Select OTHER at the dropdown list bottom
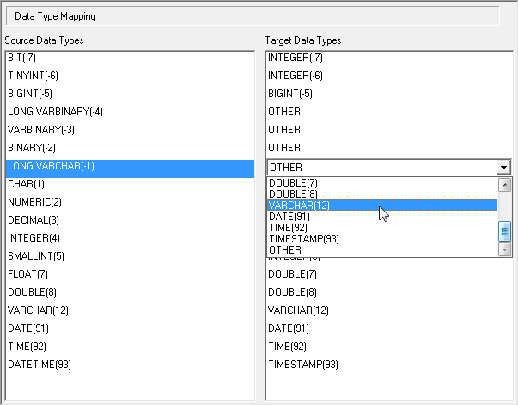The height and width of the screenshot is (405, 518). pyautogui.click(x=285, y=250)
